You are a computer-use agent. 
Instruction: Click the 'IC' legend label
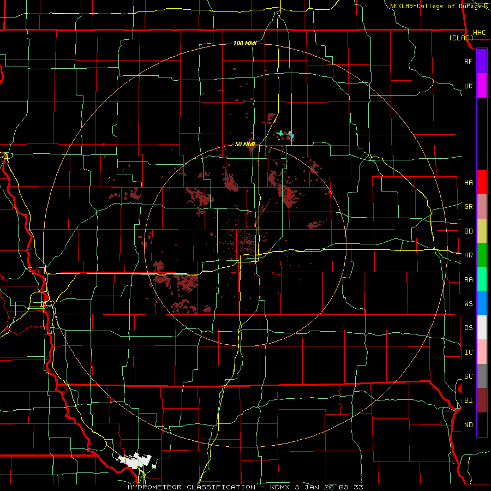click(468, 352)
